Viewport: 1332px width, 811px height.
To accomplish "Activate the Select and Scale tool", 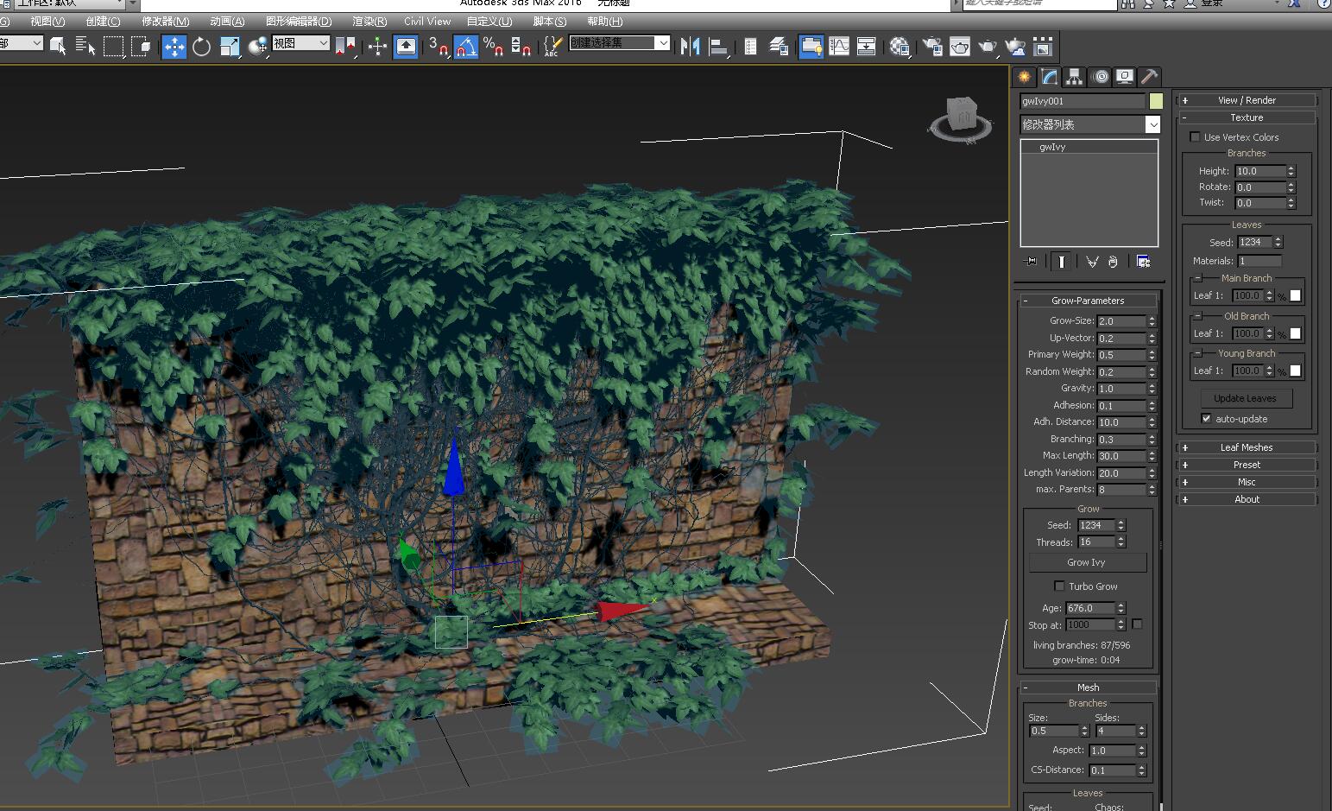I will 230,47.
